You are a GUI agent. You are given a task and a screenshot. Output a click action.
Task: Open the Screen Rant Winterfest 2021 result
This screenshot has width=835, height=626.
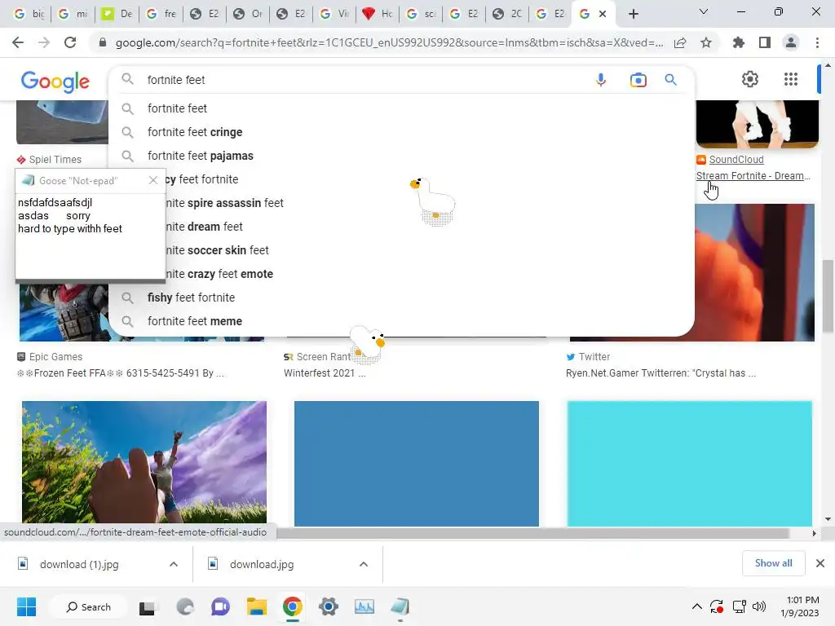pyautogui.click(x=325, y=373)
